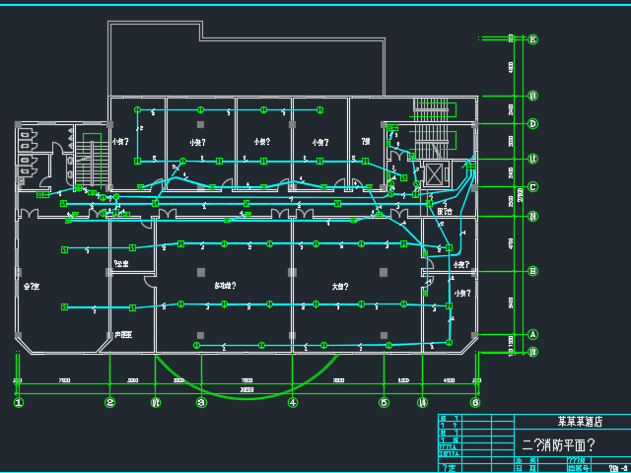Select grid axis bubble 6
The height and width of the screenshot is (473, 631).
(x=475, y=402)
